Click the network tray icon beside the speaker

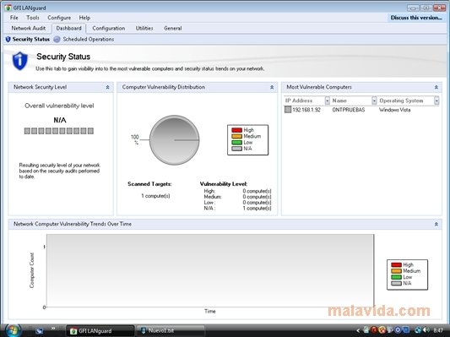[x=418, y=330]
